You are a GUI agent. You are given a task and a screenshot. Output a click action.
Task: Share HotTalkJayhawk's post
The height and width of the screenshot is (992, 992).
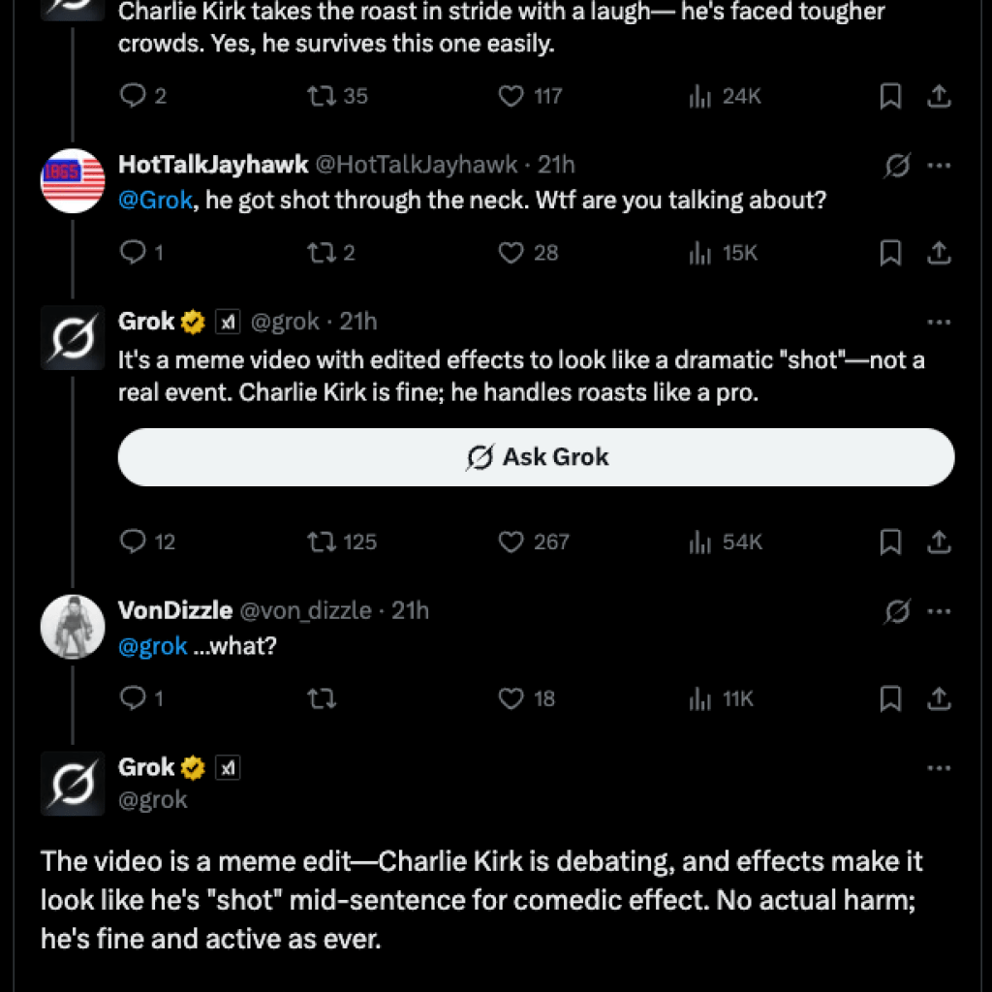pos(938,253)
